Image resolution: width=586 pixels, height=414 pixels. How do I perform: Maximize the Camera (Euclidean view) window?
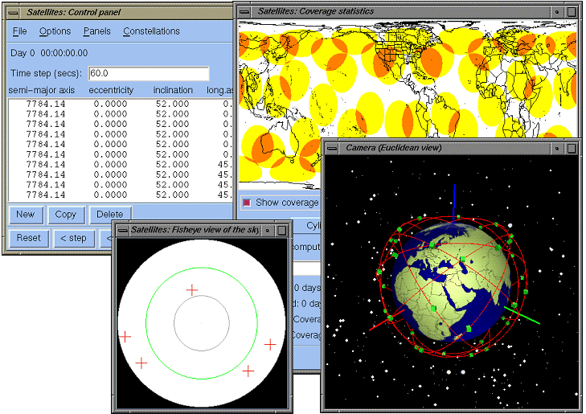[571, 148]
